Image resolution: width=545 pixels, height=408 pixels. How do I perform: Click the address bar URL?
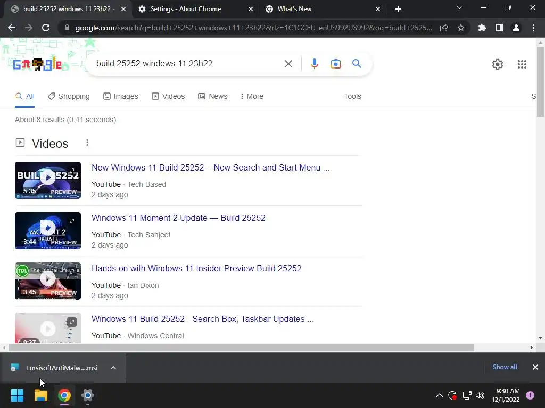tap(254, 28)
